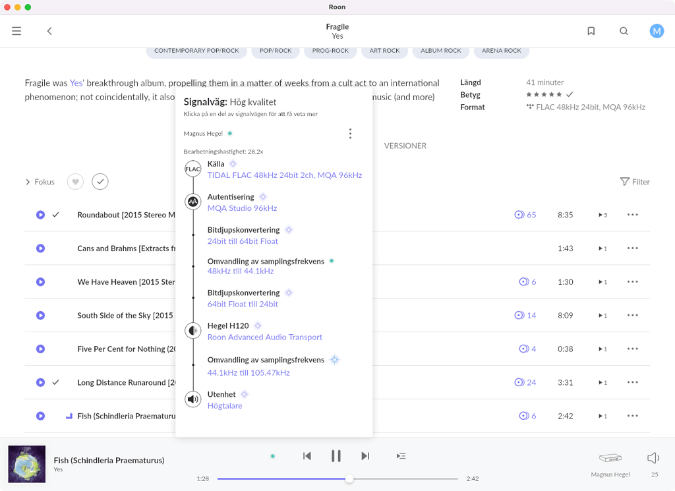Click the playback progress slider to seek
Screen dimensions: 675x491
point(349,478)
